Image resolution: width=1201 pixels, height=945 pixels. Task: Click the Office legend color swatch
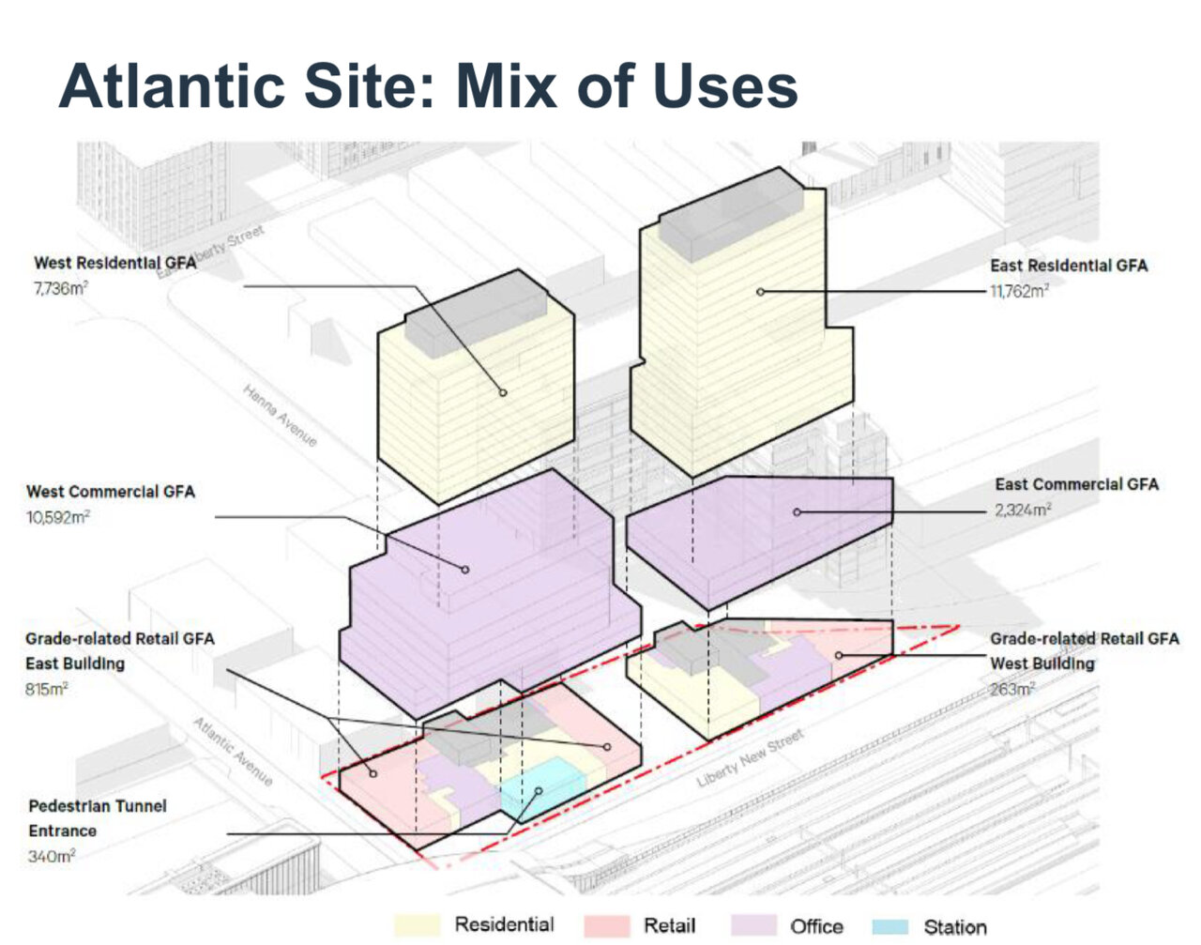click(x=753, y=926)
